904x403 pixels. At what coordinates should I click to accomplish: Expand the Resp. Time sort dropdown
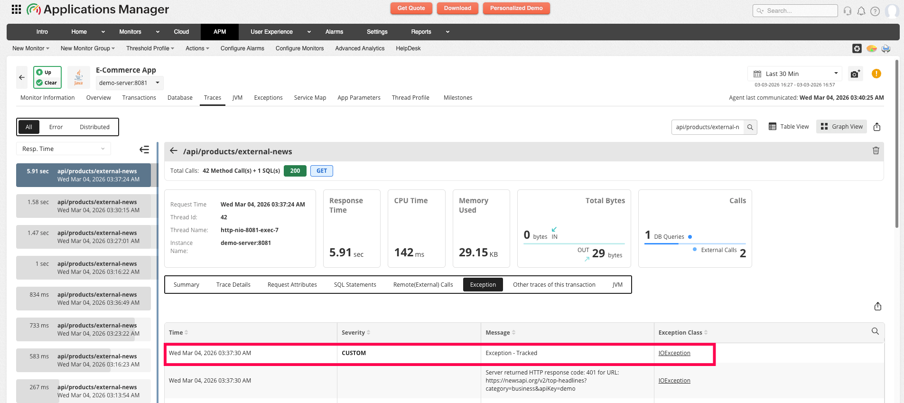pyautogui.click(x=63, y=149)
